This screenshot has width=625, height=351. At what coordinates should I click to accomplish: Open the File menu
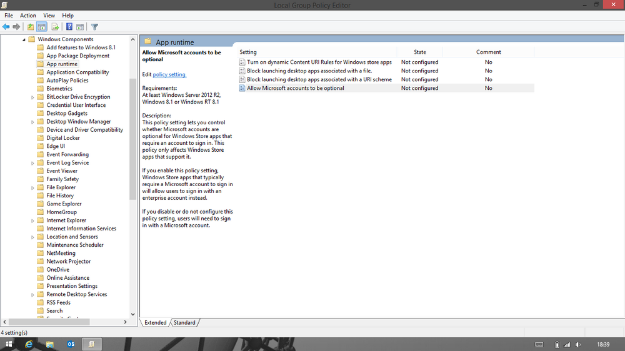pos(9,16)
